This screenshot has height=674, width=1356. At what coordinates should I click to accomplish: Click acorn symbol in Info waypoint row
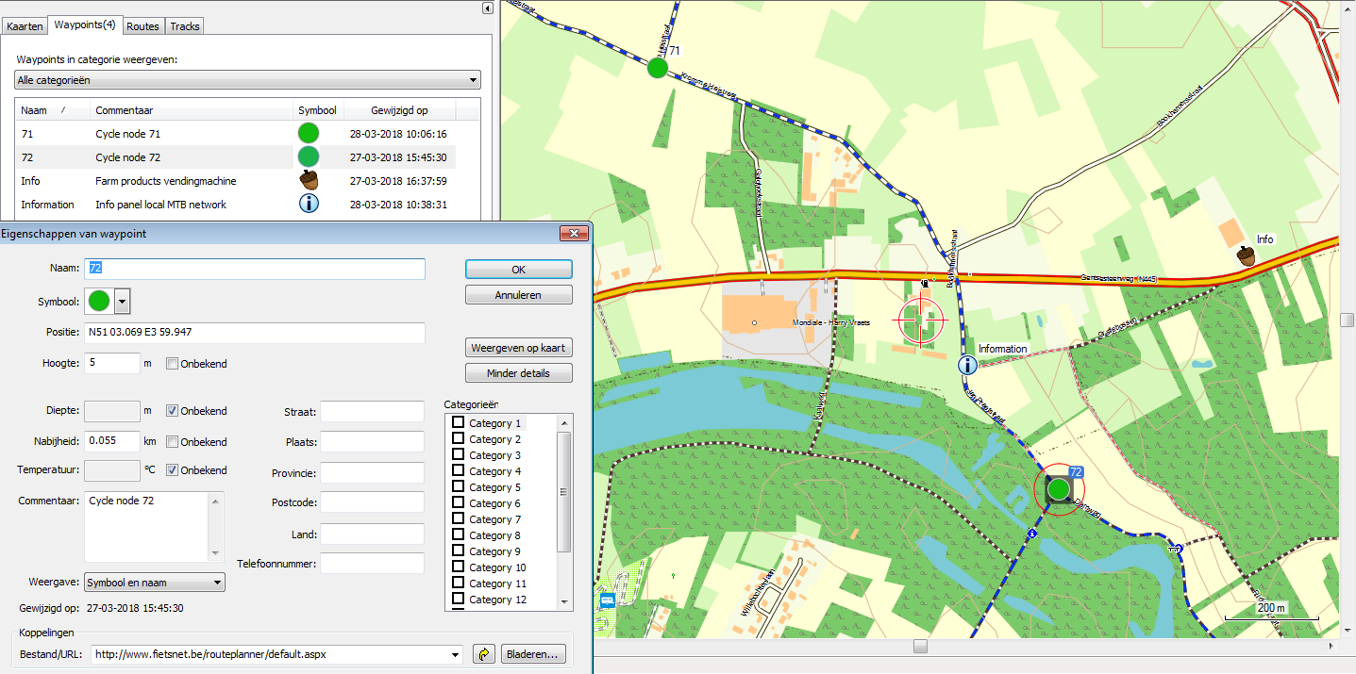[x=309, y=181]
